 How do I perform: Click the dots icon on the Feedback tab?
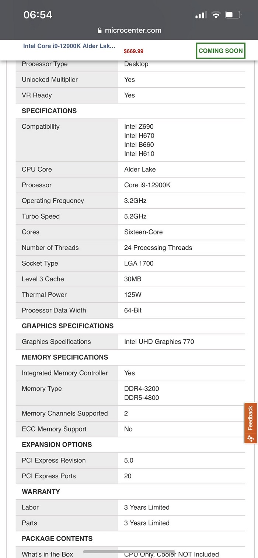point(251,438)
